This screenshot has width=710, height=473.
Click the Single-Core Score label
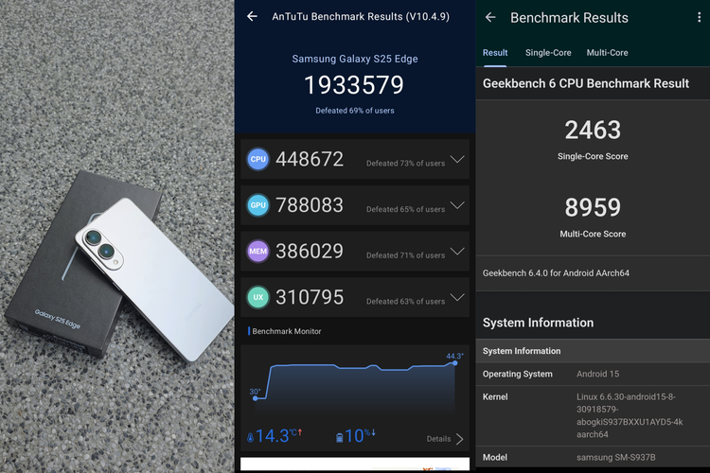pyautogui.click(x=593, y=156)
